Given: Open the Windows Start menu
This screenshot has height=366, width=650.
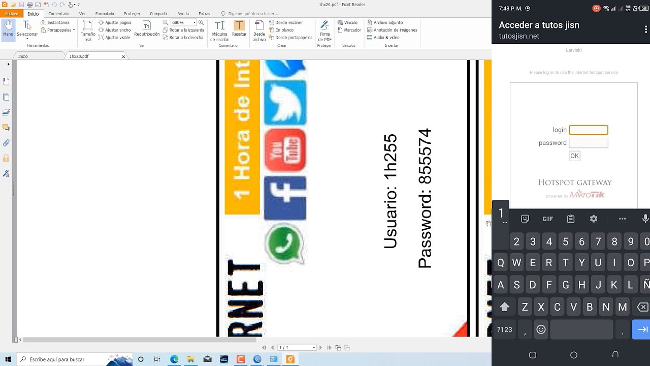Looking at the screenshot, I should coord(8,359).
